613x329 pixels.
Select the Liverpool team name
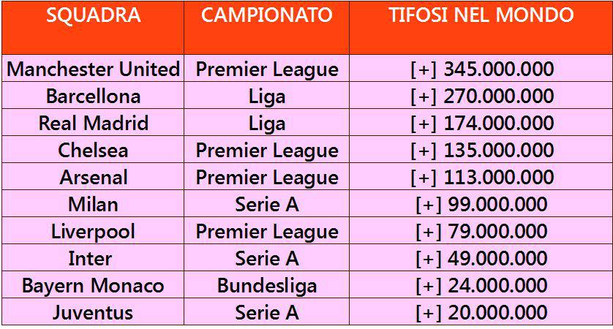pyautogui.click(x=93, y=232)
